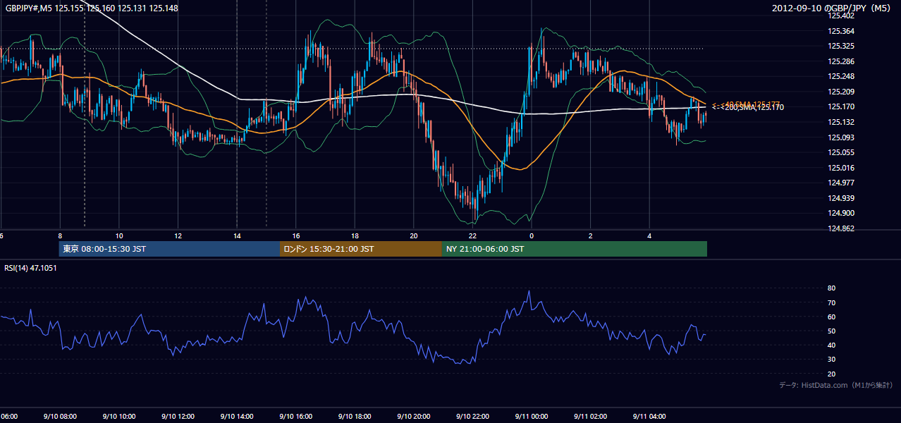Click the 125.093 price axis label

pyautogui.click(x=841, y=137)
